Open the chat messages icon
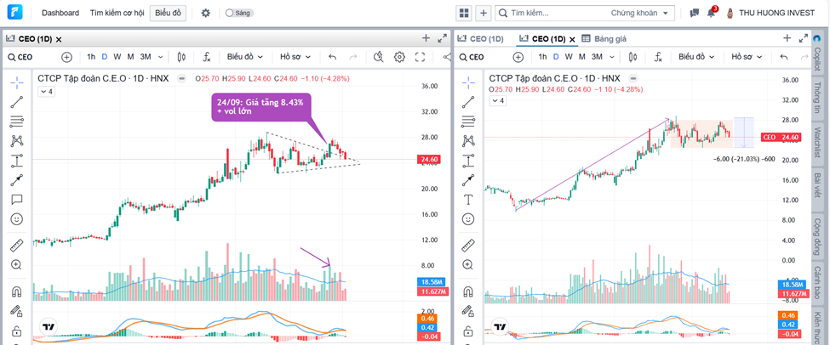 [694, 13]
